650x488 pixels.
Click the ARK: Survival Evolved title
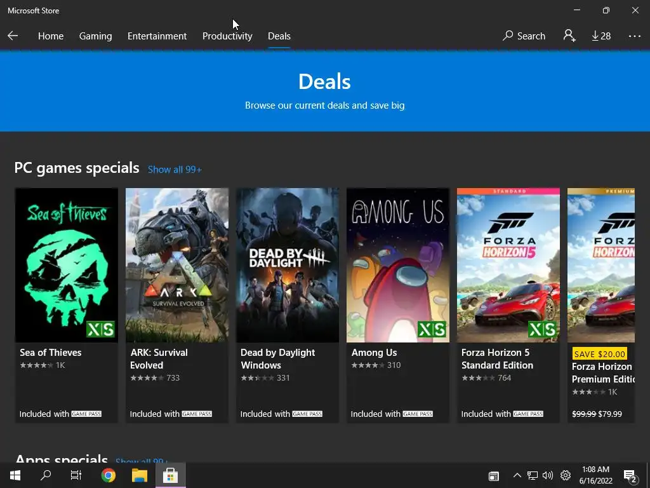[x=159, y=358]
